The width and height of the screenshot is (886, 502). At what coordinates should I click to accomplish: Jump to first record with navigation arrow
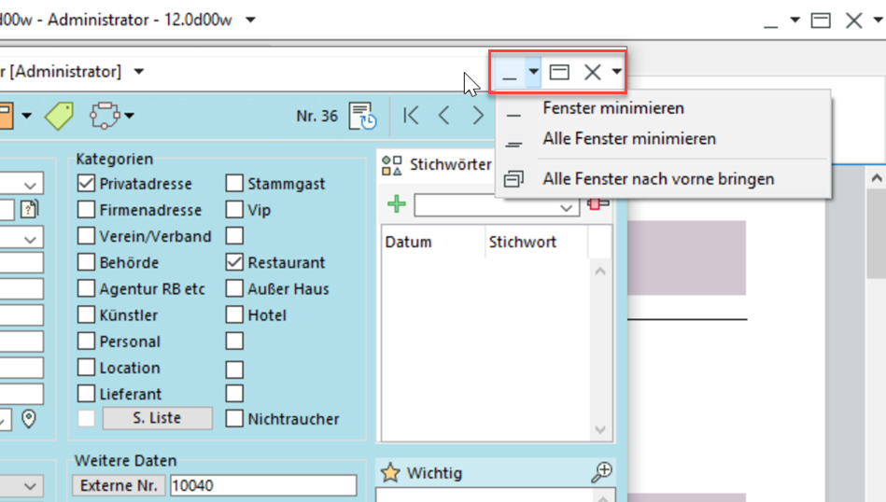click(x=411, y=116)
